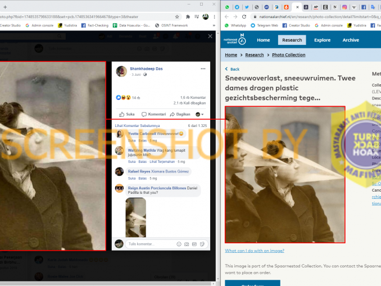Open the archive photo of two women
Screen dimensions: 381x286
285,175
